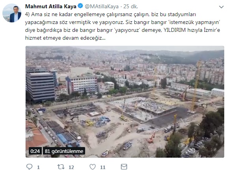The width and height of the screenshot is (227, 173).
Task: Click the 81 görüntülenme view count label
Action: point(64,151)
